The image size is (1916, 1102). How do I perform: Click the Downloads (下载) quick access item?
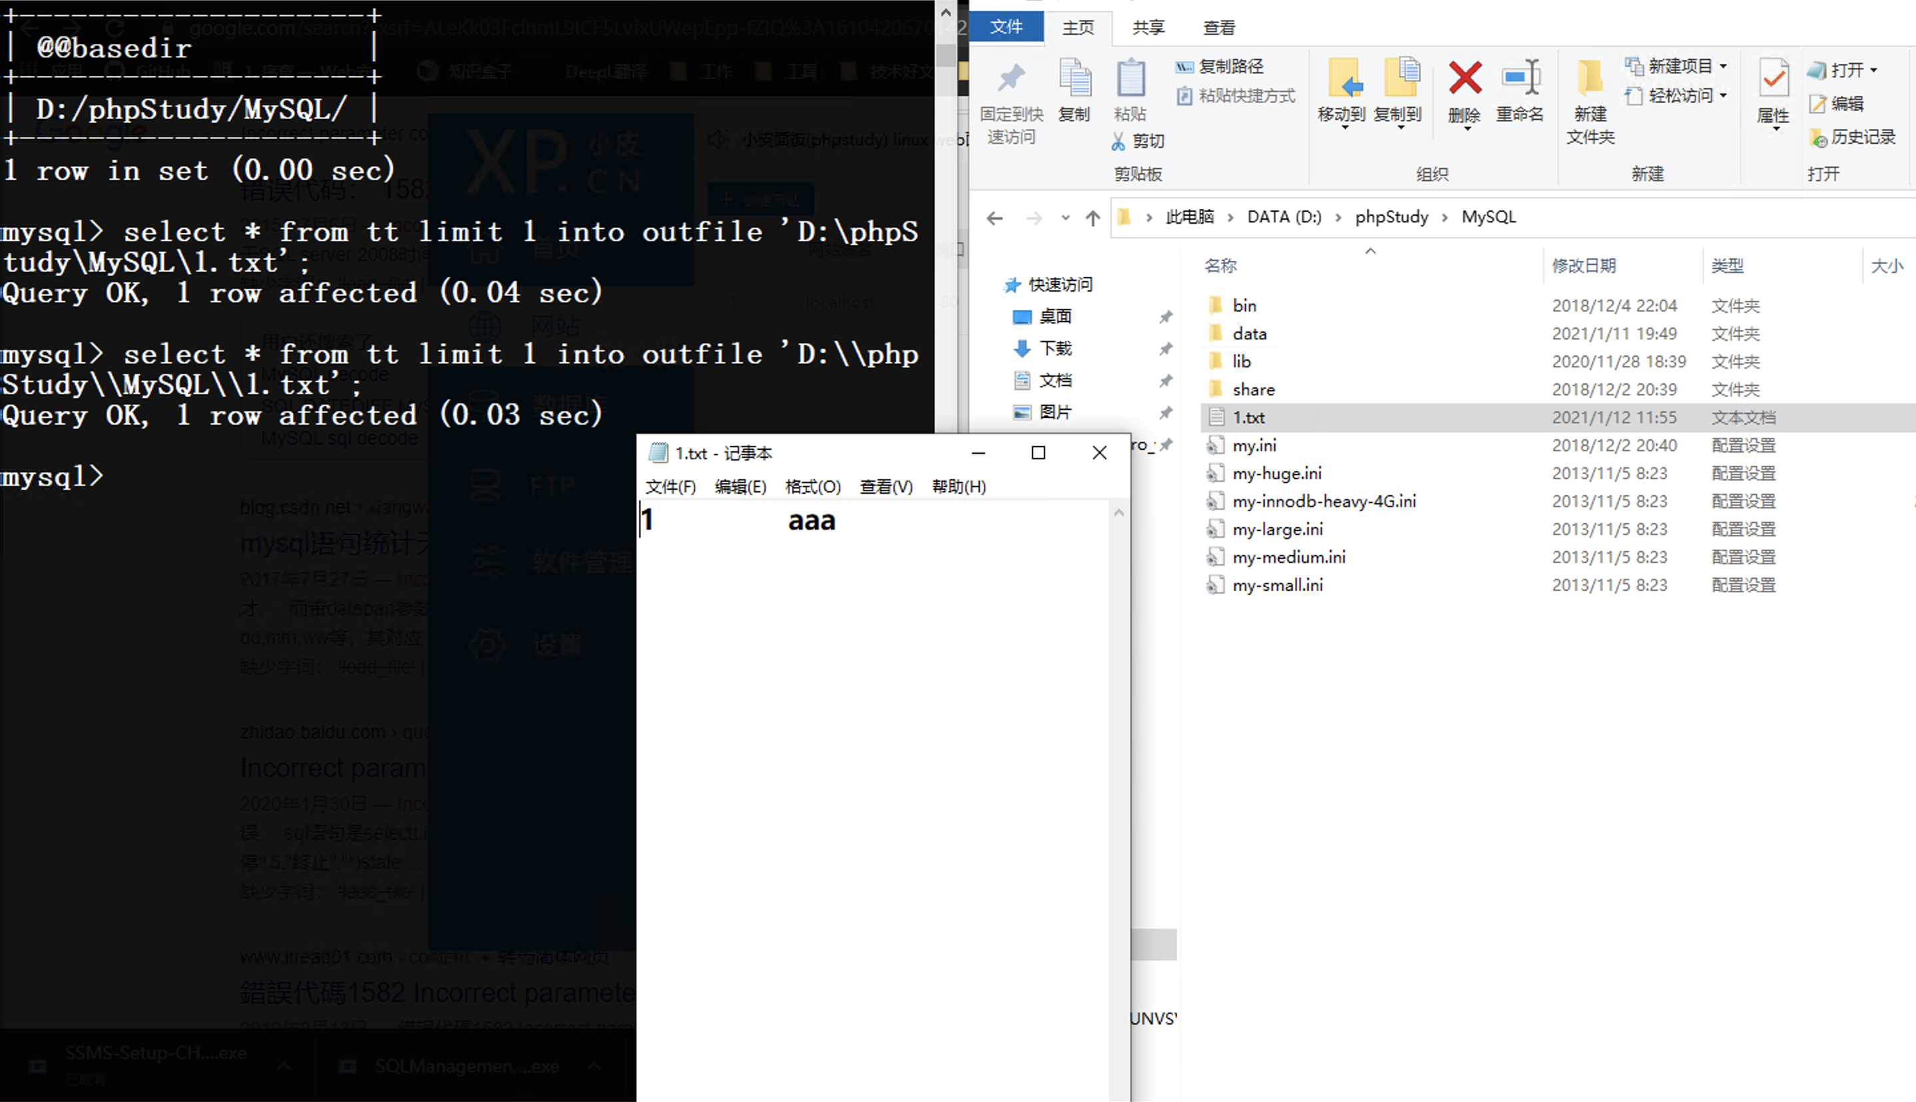pos(1055,348)
